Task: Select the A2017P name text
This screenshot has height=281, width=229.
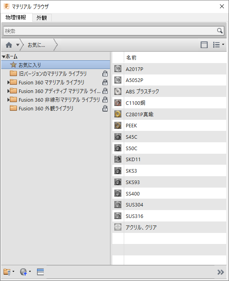Action: pyautogui.click(x=134, y=69)
